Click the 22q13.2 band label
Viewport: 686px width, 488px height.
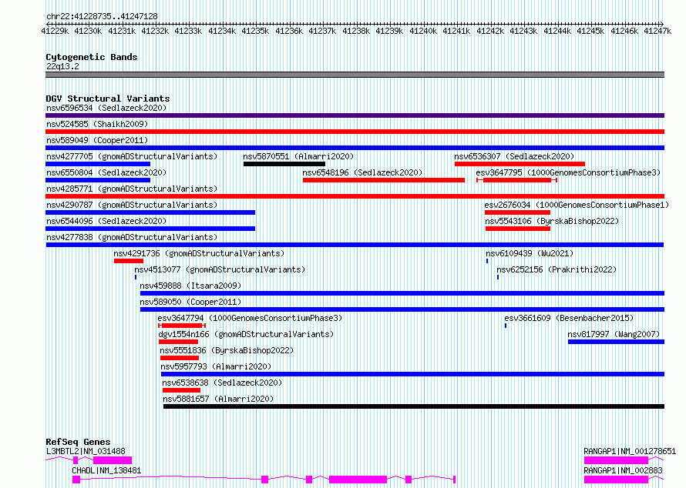click(62, 66)
